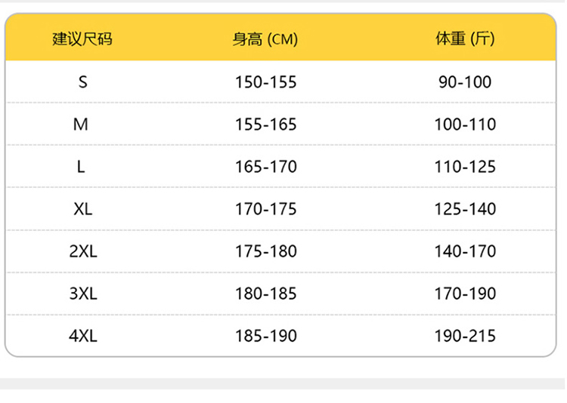Click the 体重 (斤) column header

click(x=465, y=39)
